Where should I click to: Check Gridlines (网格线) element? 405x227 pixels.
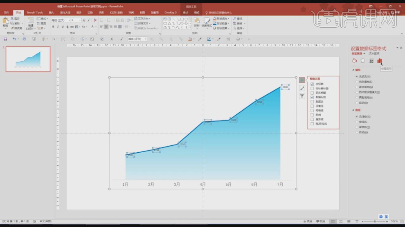pos(312,110)
